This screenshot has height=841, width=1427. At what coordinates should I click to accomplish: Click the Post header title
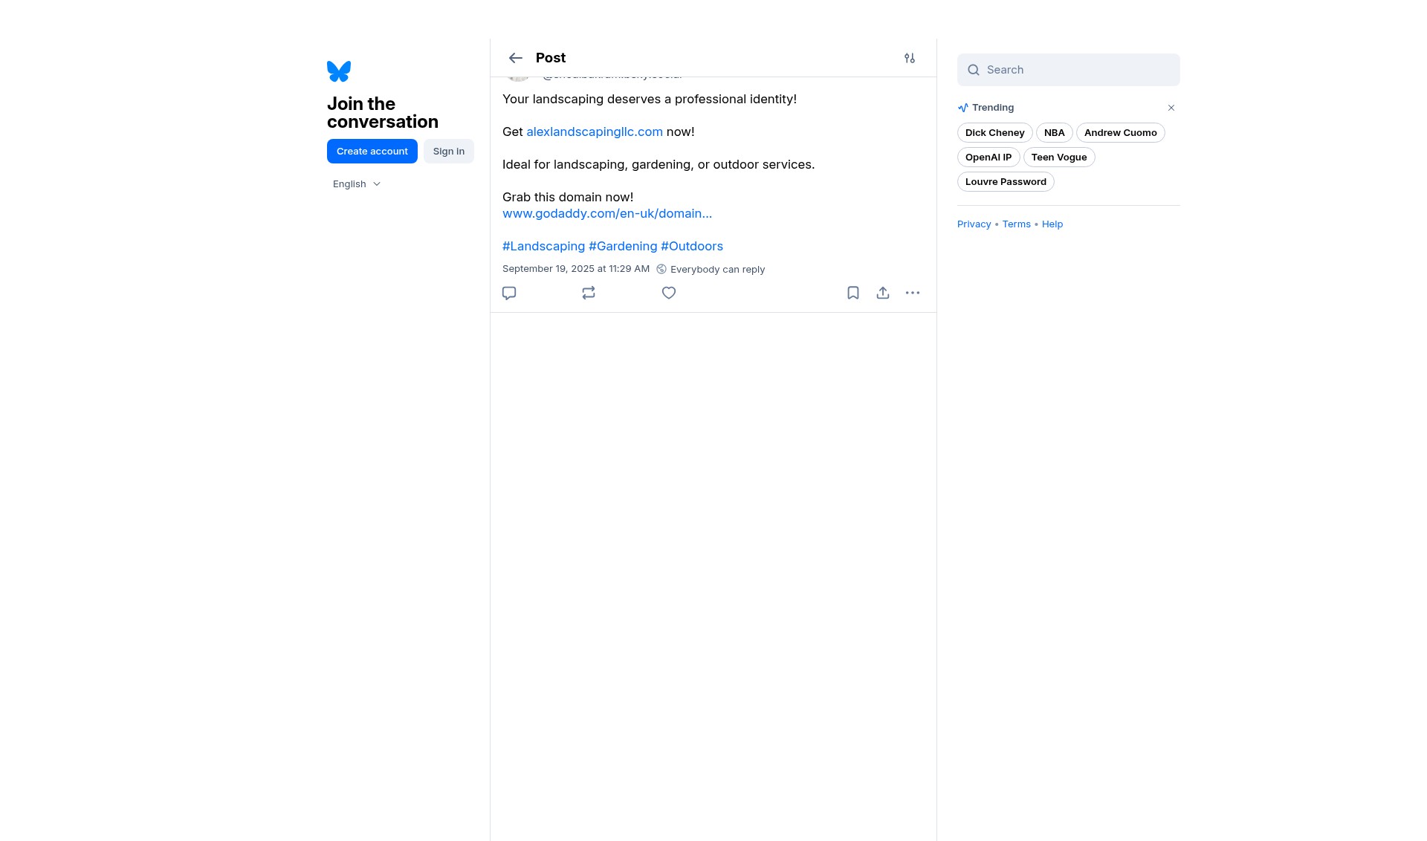click(x=551, y=58)
